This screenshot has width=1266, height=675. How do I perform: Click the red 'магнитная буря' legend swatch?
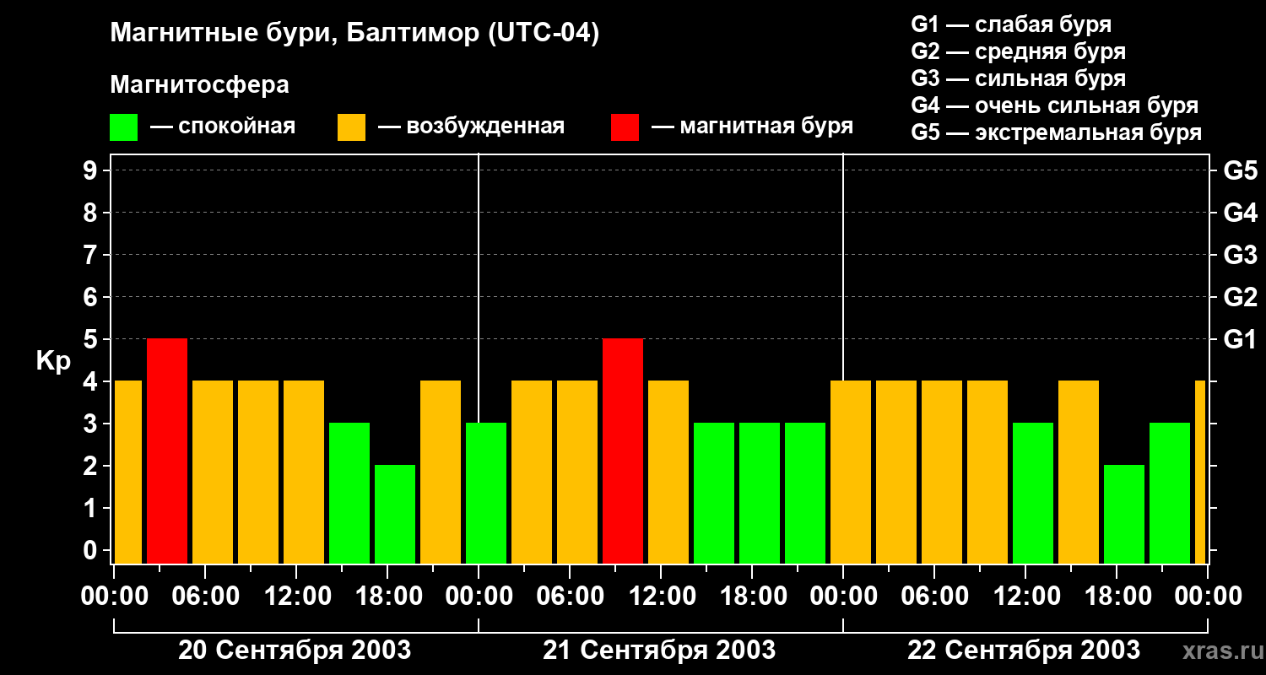point(625,127)
